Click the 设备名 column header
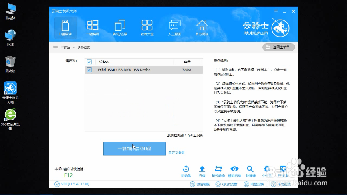 104,62
